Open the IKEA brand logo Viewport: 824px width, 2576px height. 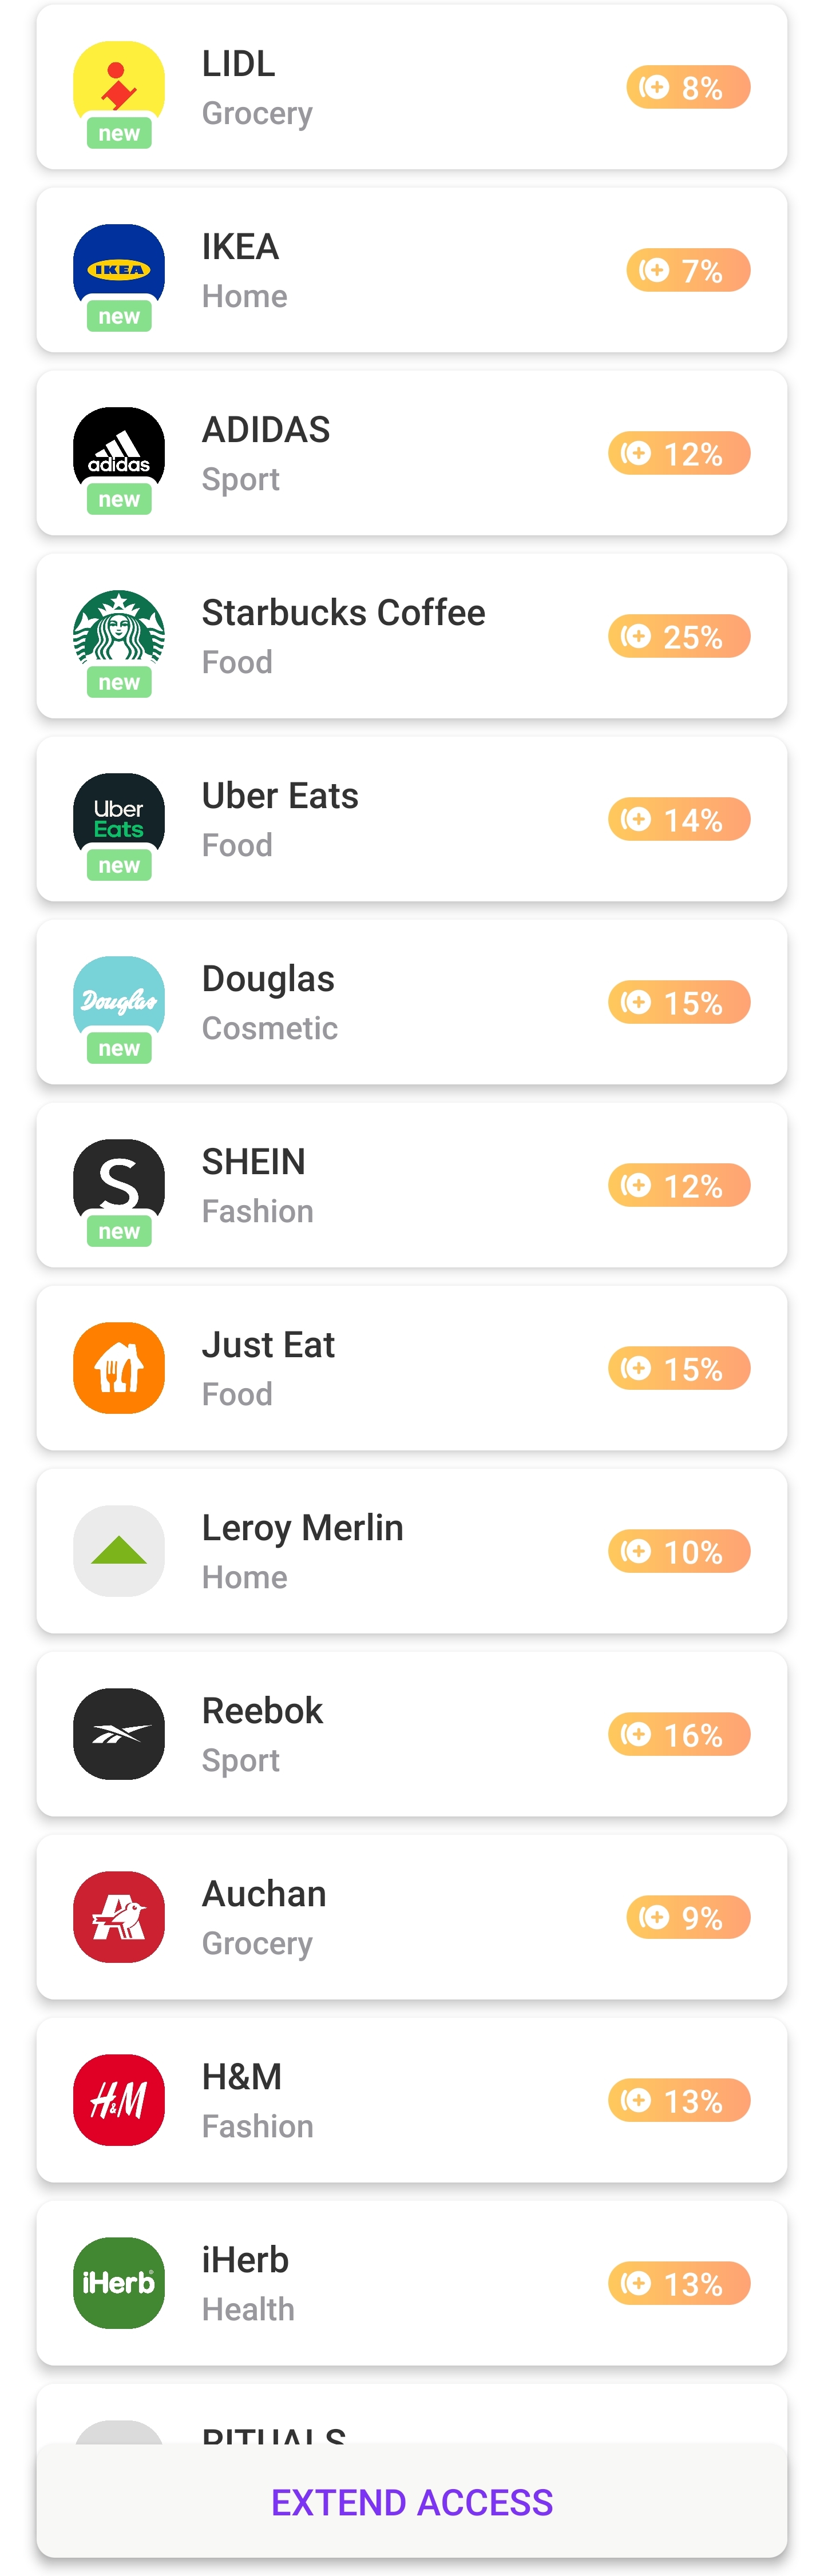pos(119,270)
